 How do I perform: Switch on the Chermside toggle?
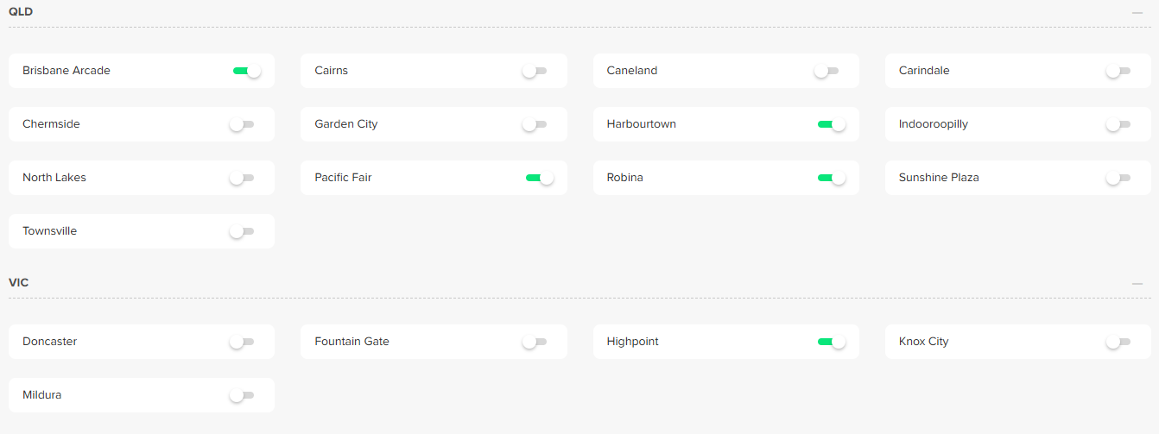(242, 124)
